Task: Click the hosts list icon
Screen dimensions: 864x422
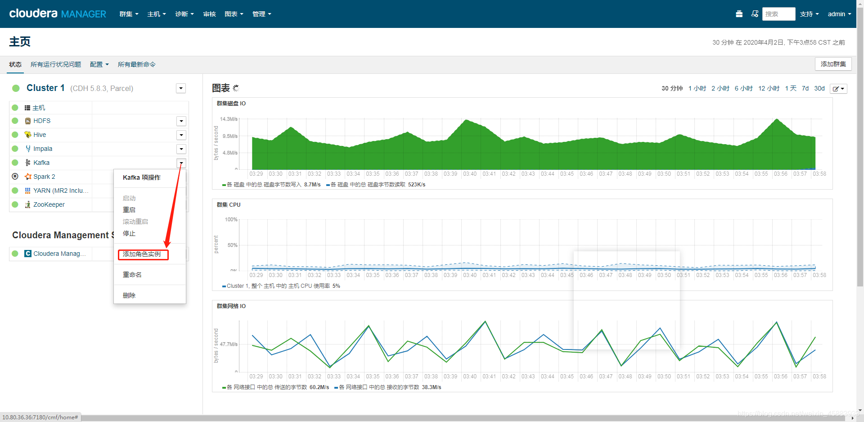Action: coord(27,108)
